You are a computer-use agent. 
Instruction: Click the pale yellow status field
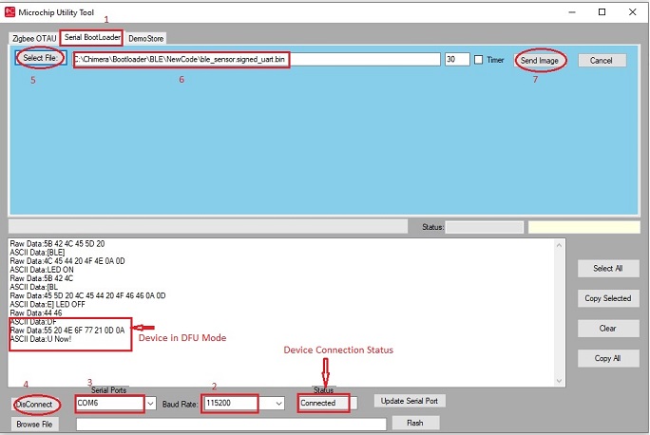583,227
